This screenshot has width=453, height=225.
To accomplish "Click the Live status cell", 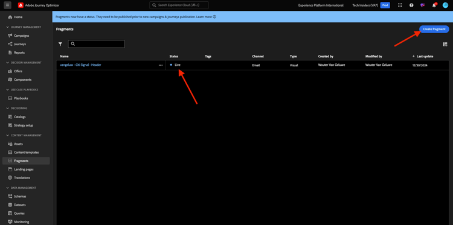I will click(178, 65).
